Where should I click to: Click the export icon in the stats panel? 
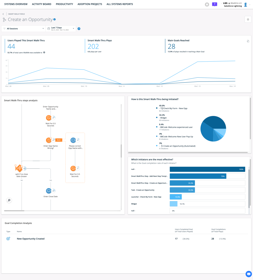pos(248,41)
